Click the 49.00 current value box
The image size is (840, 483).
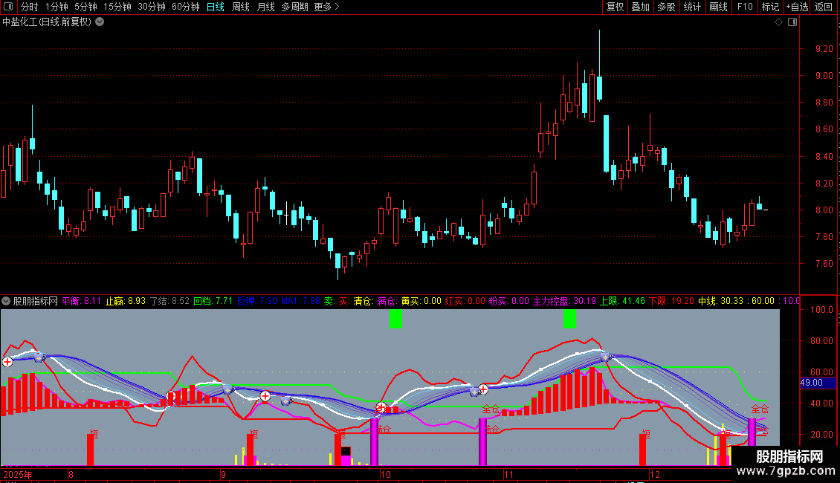818,383
